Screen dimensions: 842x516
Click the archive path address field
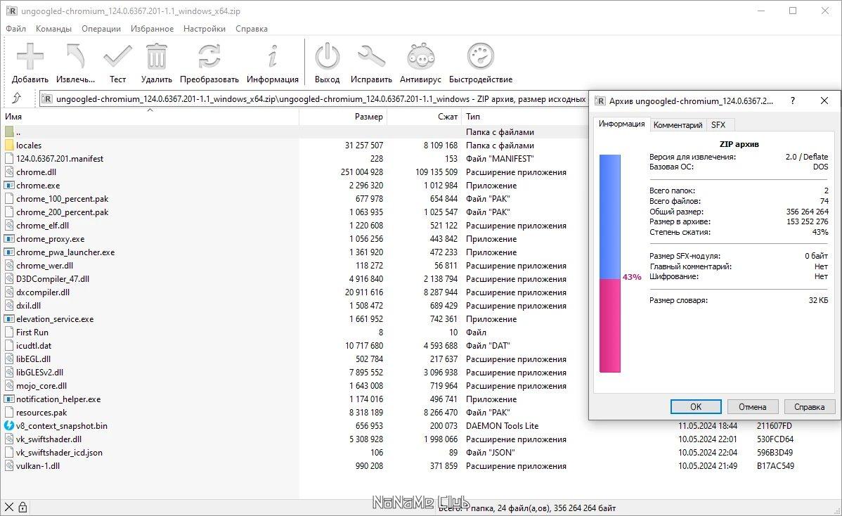(314, 99)
